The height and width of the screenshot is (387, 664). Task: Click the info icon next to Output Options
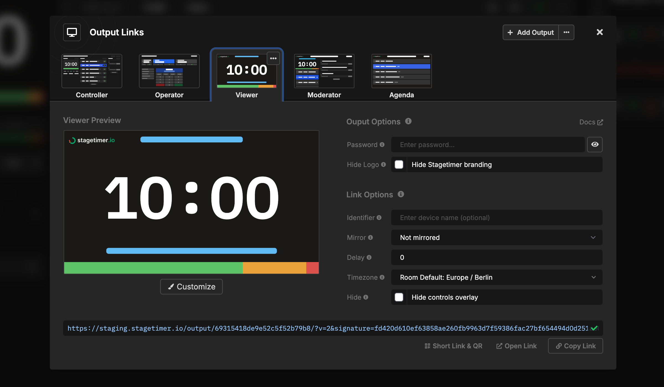(409, 121)
